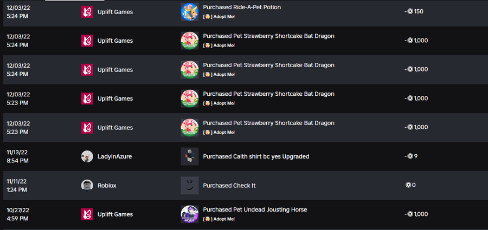Open the Purchased Caith shirt bc yes Upgraded link
The width and height of the screenshot is (488, 230).
[x=256, y=156]
